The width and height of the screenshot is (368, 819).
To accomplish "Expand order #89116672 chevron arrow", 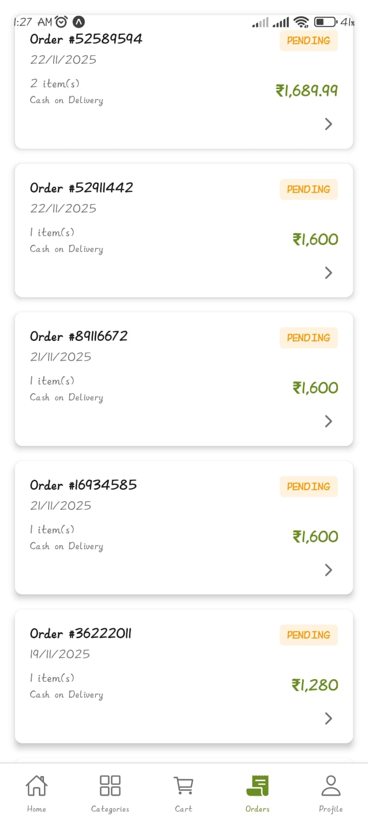I will coord(329,421).
